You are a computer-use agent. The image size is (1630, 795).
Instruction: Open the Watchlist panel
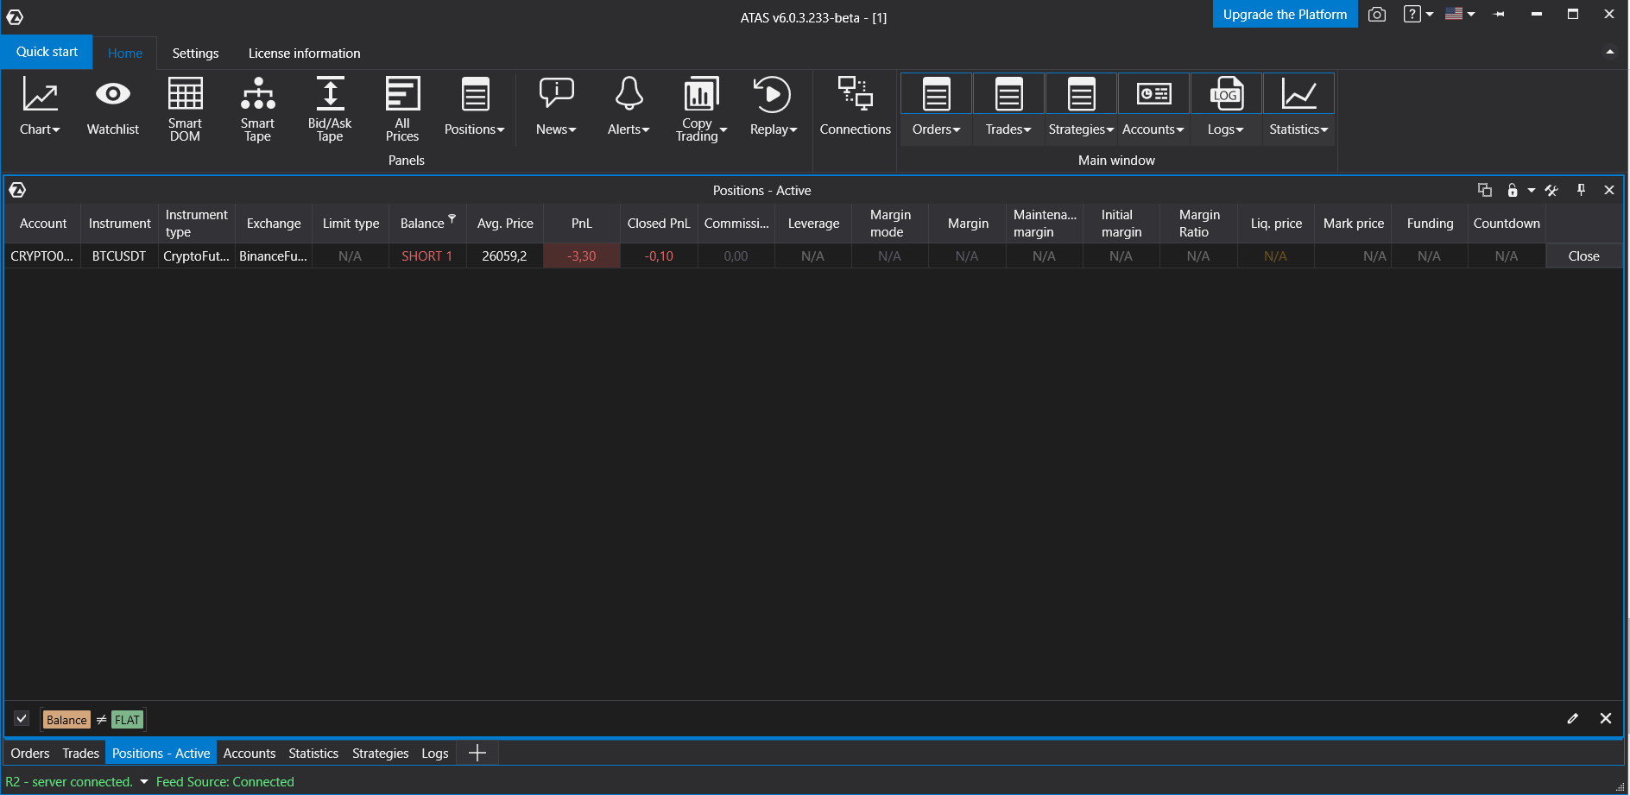click(x=112, y=105)
